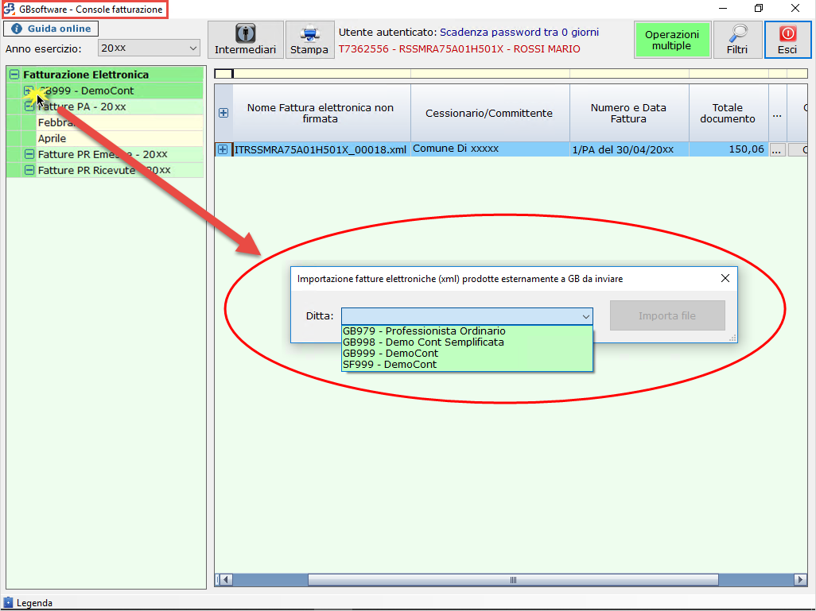
Task: Select SF999 - DemoCont from list
Action: [390, 365]
